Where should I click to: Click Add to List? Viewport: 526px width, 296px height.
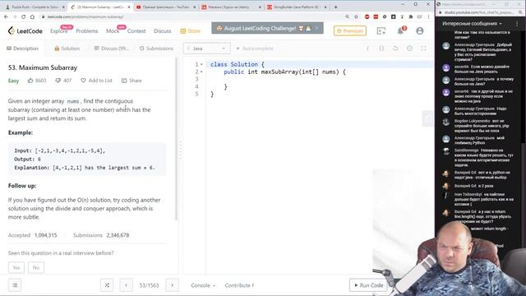[x=97, y=81]
